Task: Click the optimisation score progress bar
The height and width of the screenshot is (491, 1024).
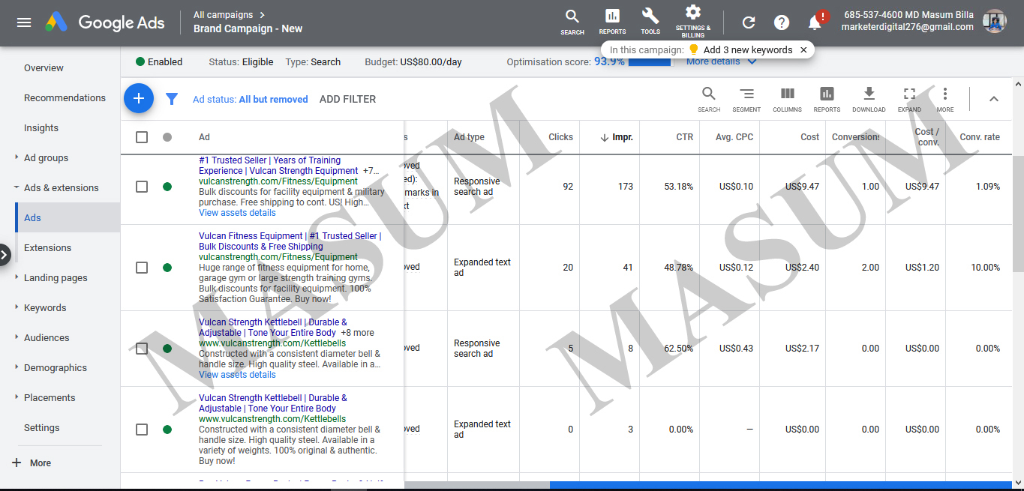Action: (650, 62)
